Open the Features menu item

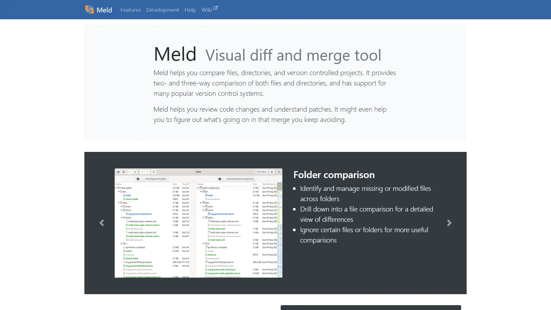131,10
